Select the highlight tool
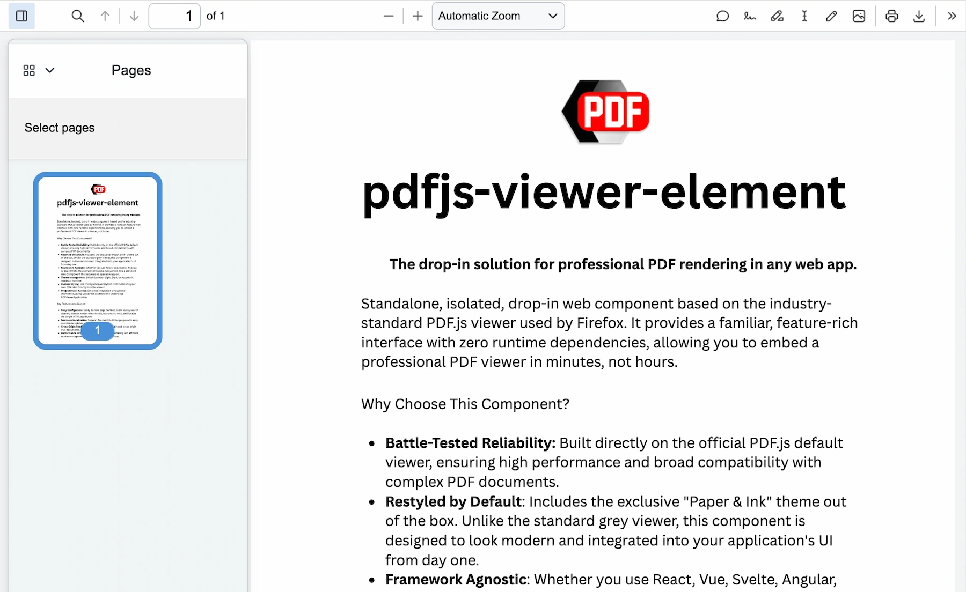 (777, 16)
